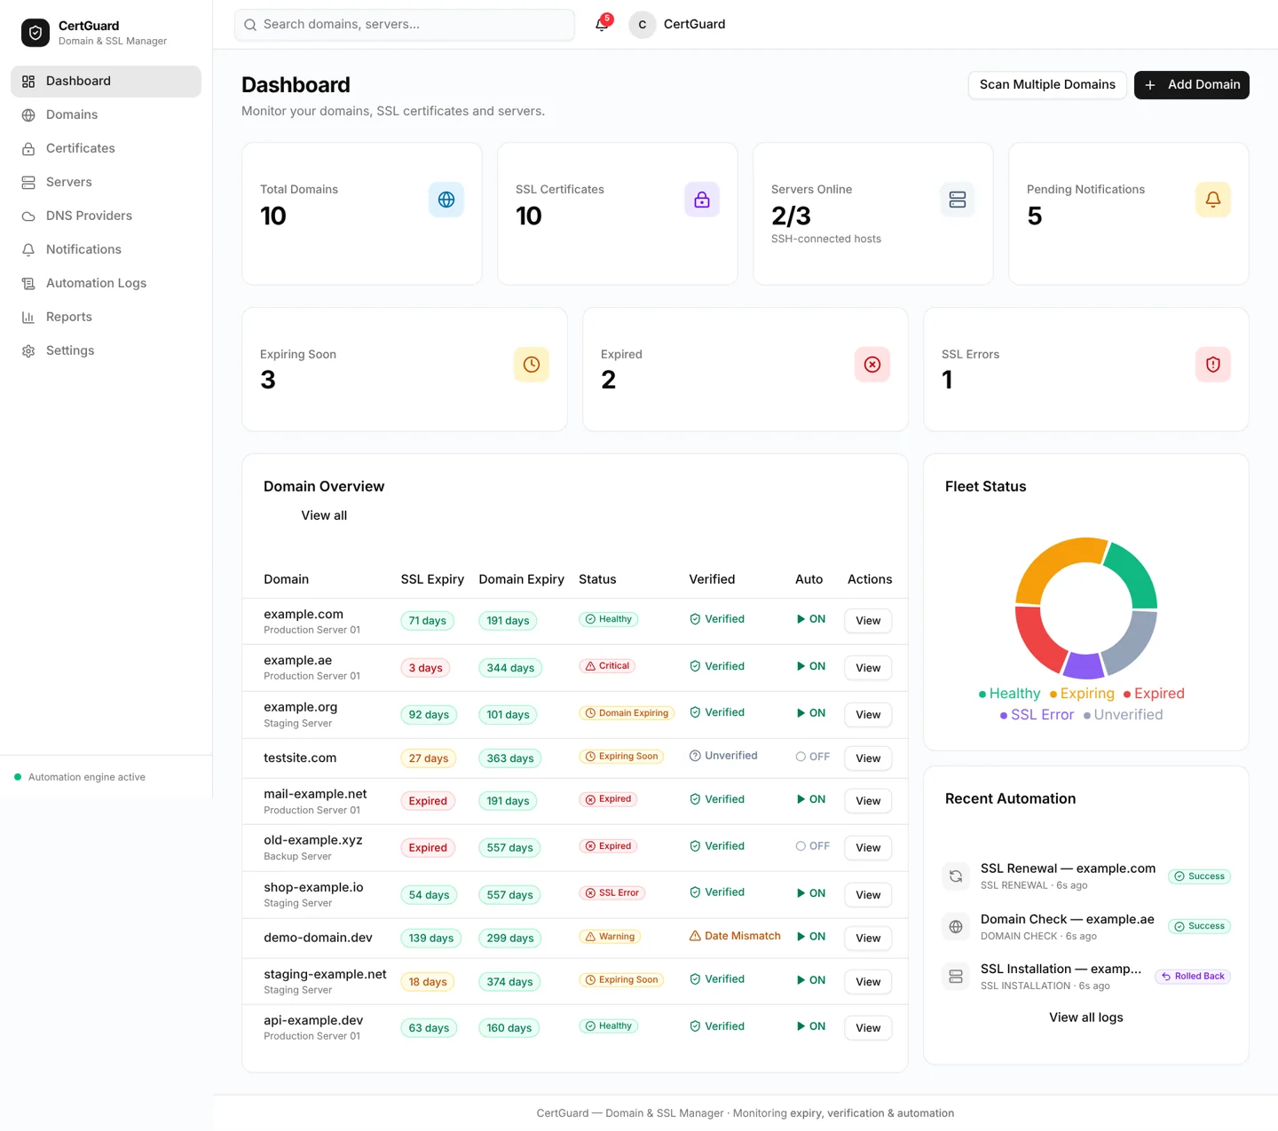Toggle auto OFF for testsite.com

coord(813,757)
